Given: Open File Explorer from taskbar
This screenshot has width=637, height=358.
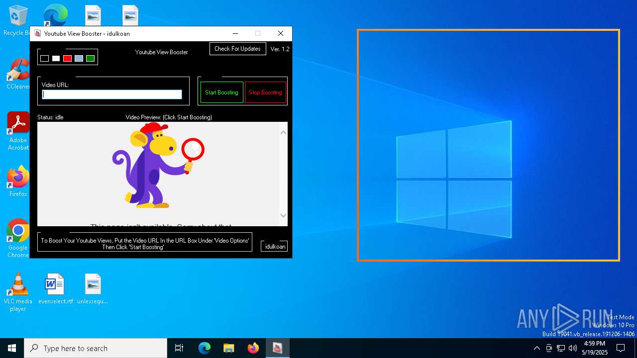Looking at the screenshot, I should pos(228,348).
